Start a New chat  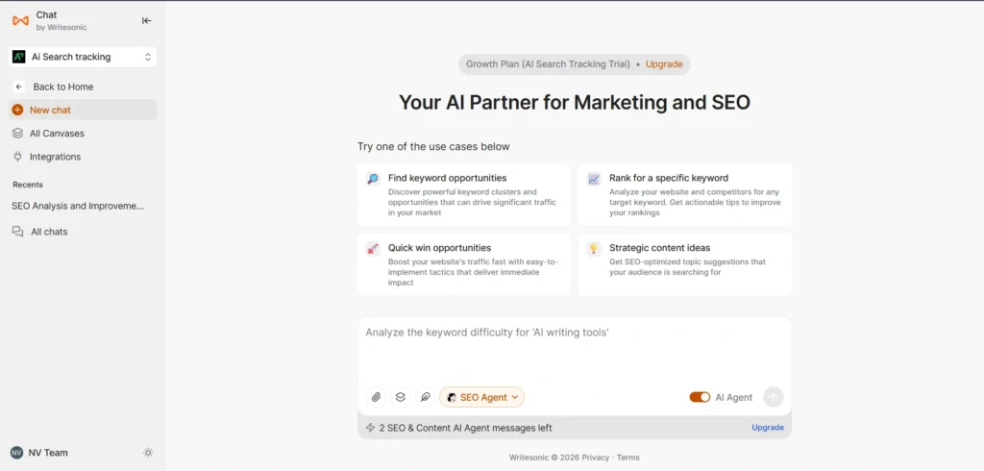pos(83,110)
